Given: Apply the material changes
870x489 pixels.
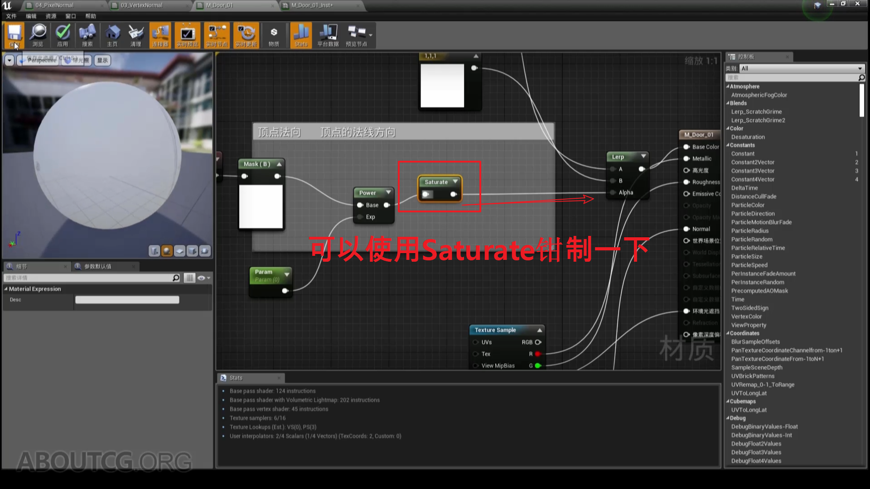Looking at the screenshot, I should (x=63, y=35).
